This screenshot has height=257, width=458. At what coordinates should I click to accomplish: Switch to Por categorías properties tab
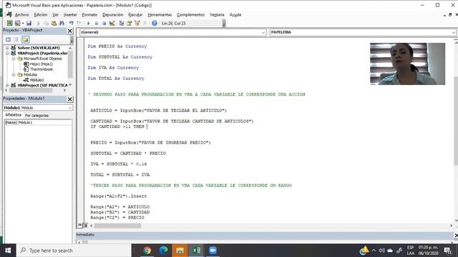point(36,116)
